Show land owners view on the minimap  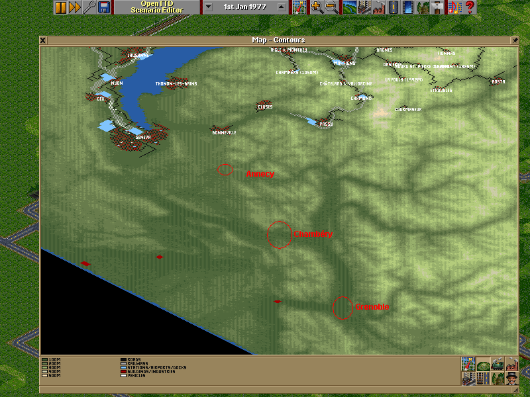click(x=512, y=378)
